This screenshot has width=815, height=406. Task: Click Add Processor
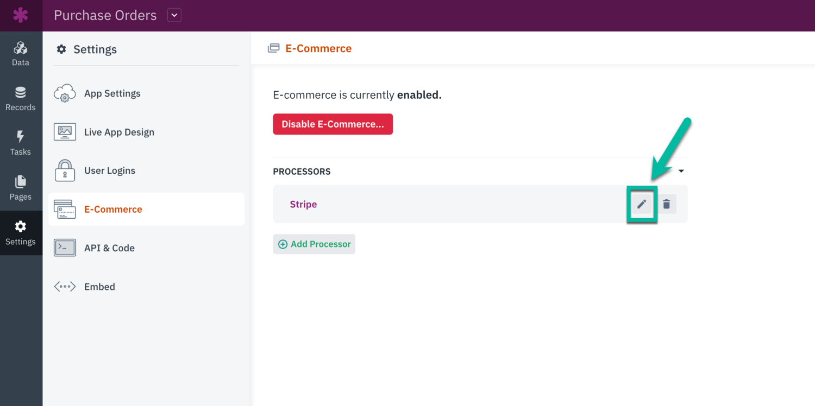coord(314,244)
